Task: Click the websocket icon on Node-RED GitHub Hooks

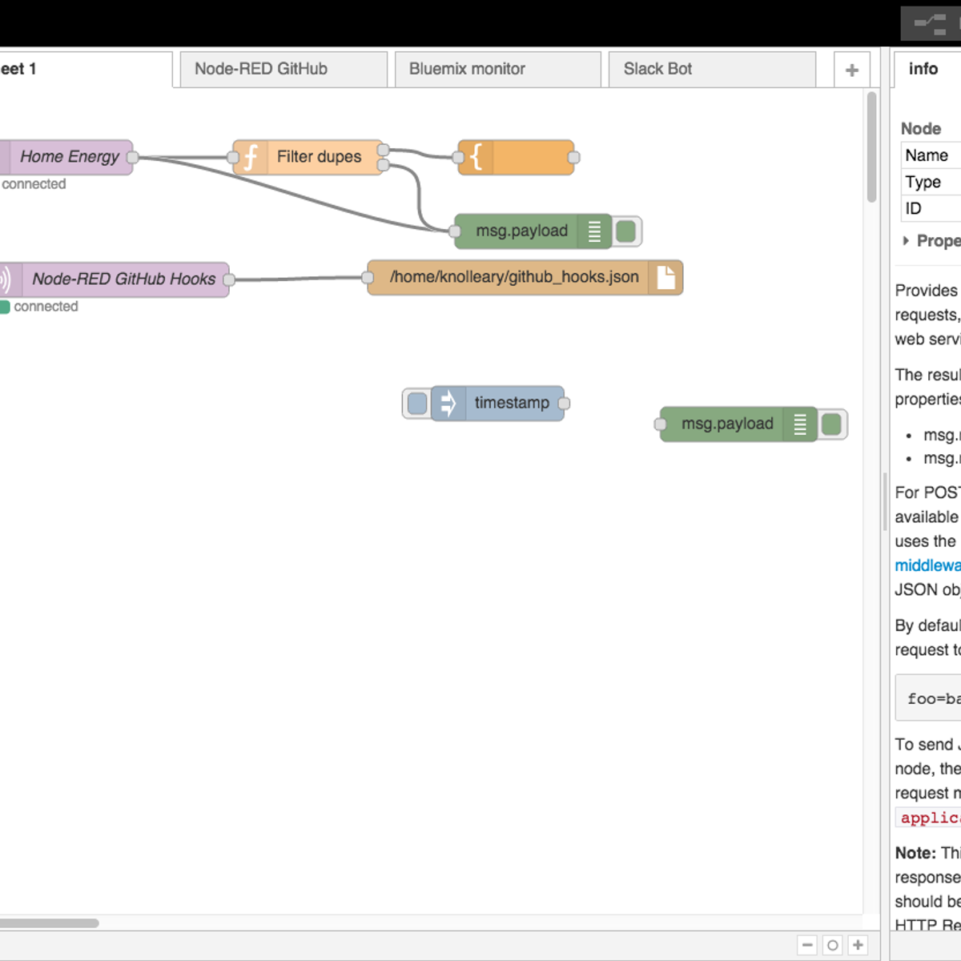Action: click(x=6, y=279)
